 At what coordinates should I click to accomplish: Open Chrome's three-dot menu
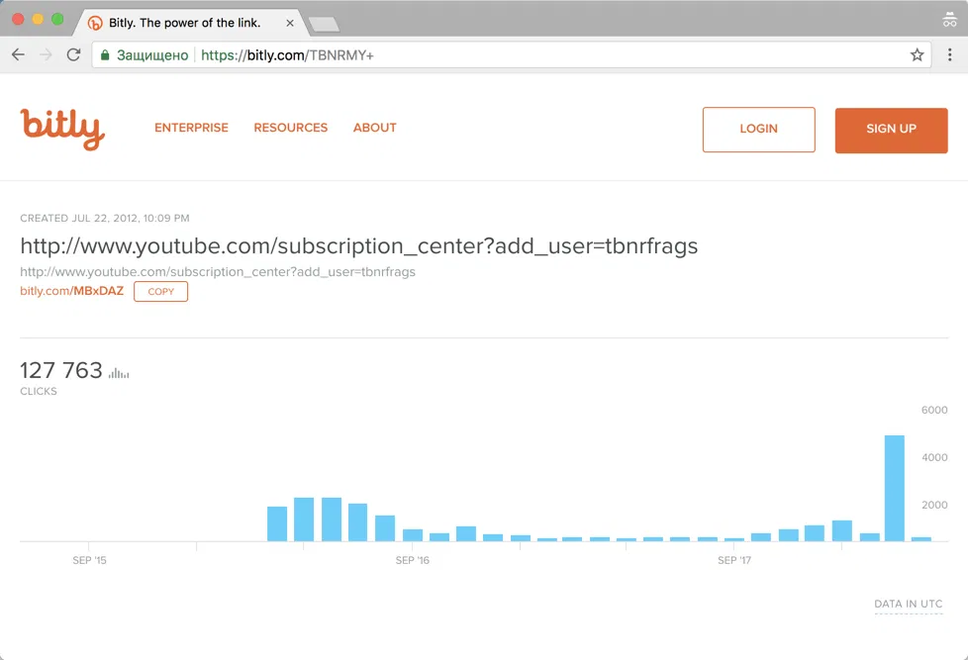[x=951, y=54]
